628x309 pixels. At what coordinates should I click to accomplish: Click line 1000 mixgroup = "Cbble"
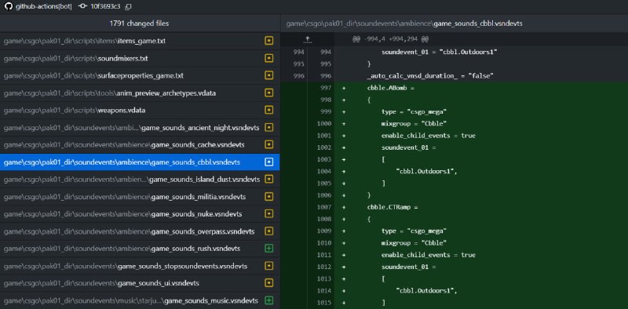(414, 124)
